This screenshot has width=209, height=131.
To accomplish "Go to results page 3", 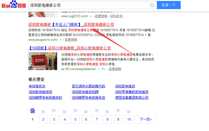I will coord(54,119).
